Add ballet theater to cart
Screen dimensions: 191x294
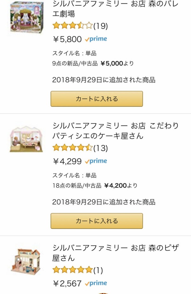click(97, 99)
